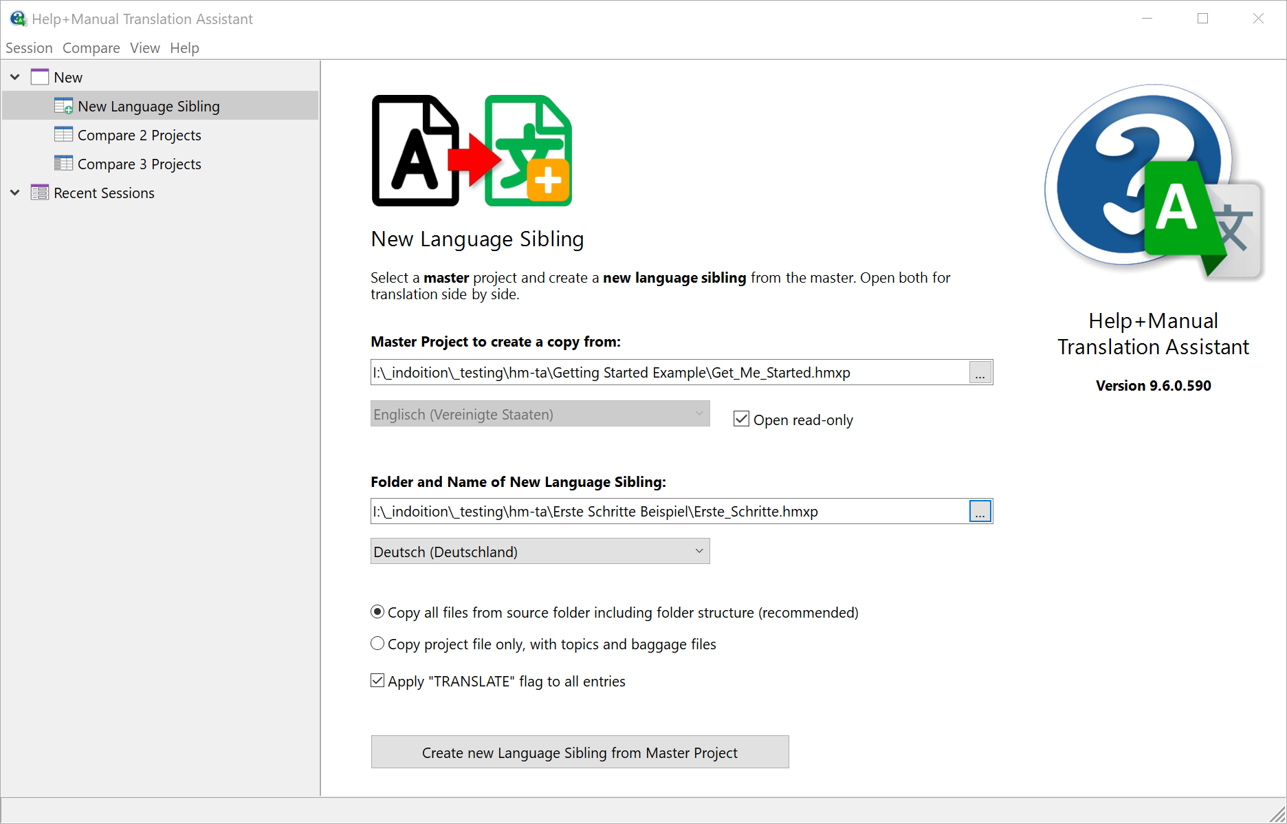
Task: Click the Version 9.6.0.590 text
Action: coord(1154,386)
